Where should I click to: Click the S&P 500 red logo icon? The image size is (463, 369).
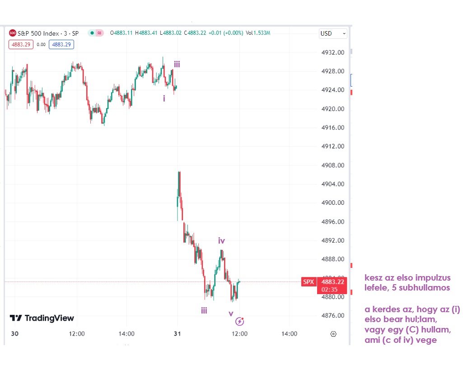click(13, 33)
